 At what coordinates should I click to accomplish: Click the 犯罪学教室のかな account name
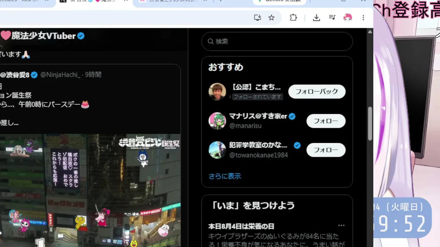tap(258, 145)
